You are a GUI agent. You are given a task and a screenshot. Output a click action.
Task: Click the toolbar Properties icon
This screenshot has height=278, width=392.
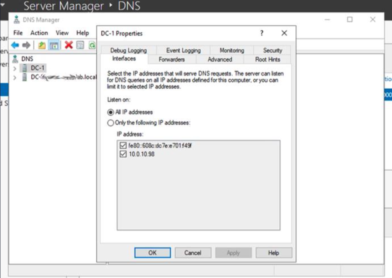pos(80,45)
